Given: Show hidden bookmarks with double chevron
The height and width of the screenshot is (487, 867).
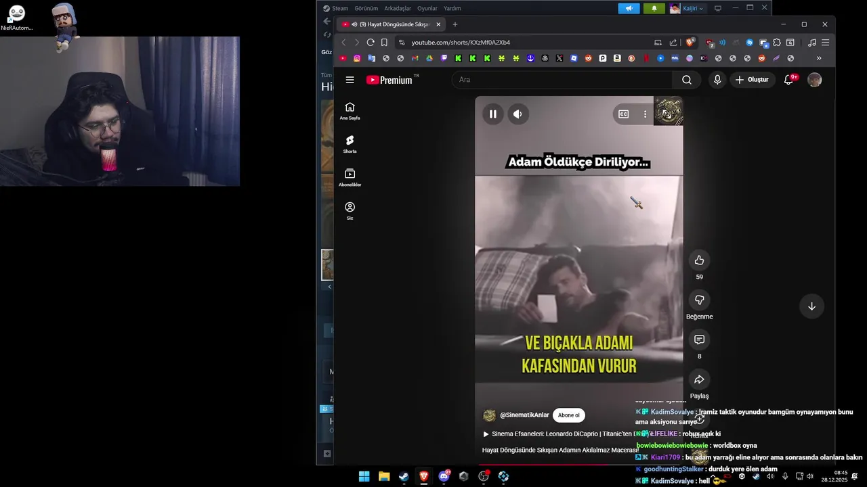Looking at the screenshot, I should coord(819,58).
